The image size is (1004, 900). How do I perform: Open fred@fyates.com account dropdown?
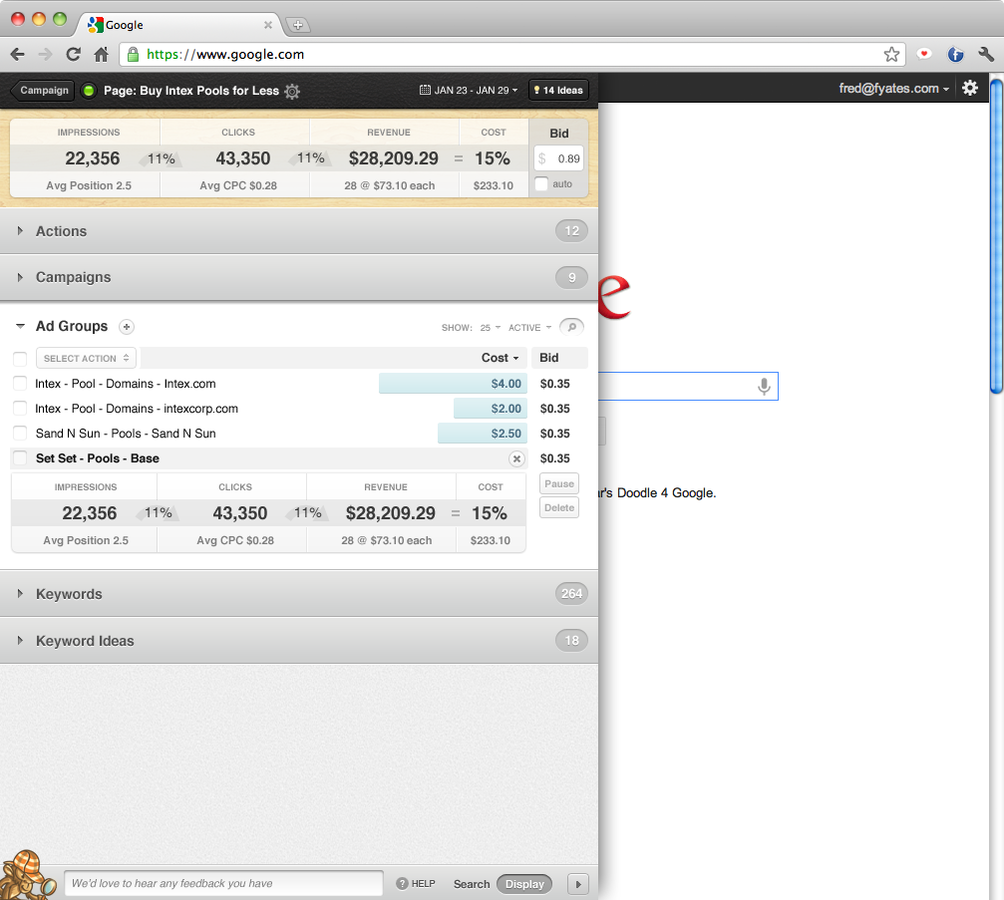[894, 89]
